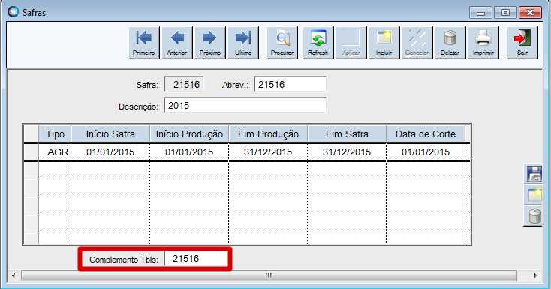Select the AGR row via row selector
The image size is (551, 289).
pos(32,152)
